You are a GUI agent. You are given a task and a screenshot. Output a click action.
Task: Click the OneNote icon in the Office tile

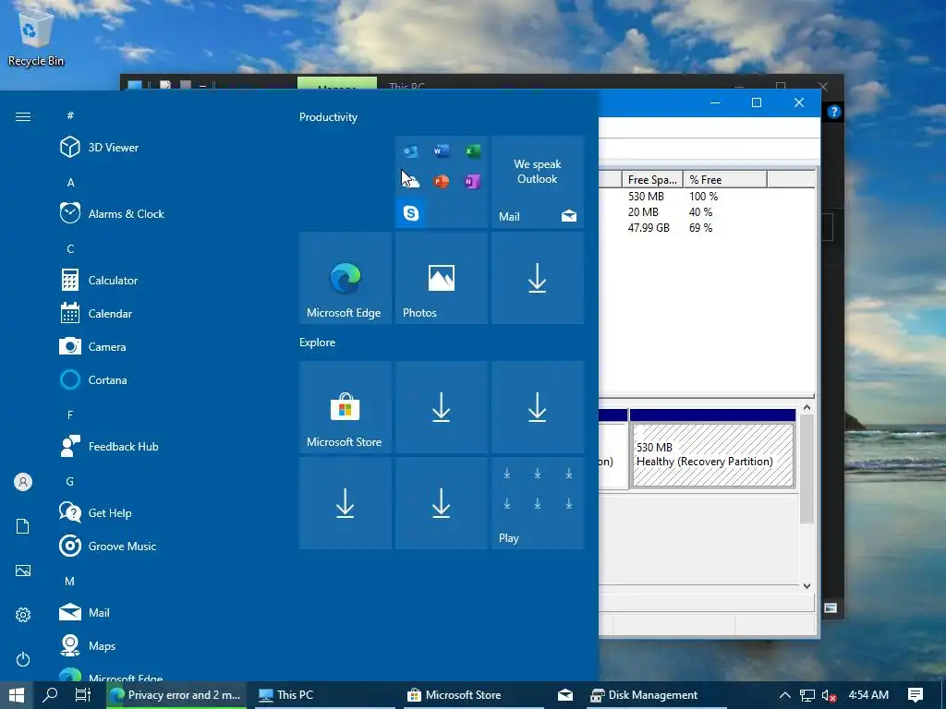point(472,181)
